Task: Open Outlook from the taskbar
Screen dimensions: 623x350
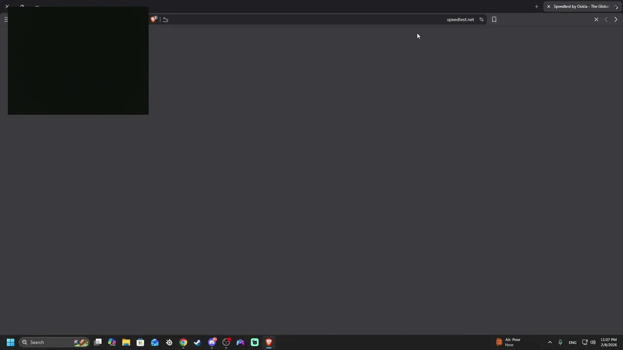Action: tap(155, 342)
